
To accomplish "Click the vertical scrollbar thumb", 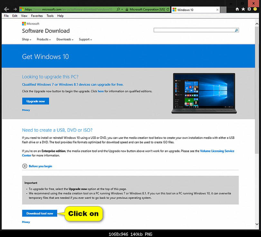I will (x=257, y=90).
